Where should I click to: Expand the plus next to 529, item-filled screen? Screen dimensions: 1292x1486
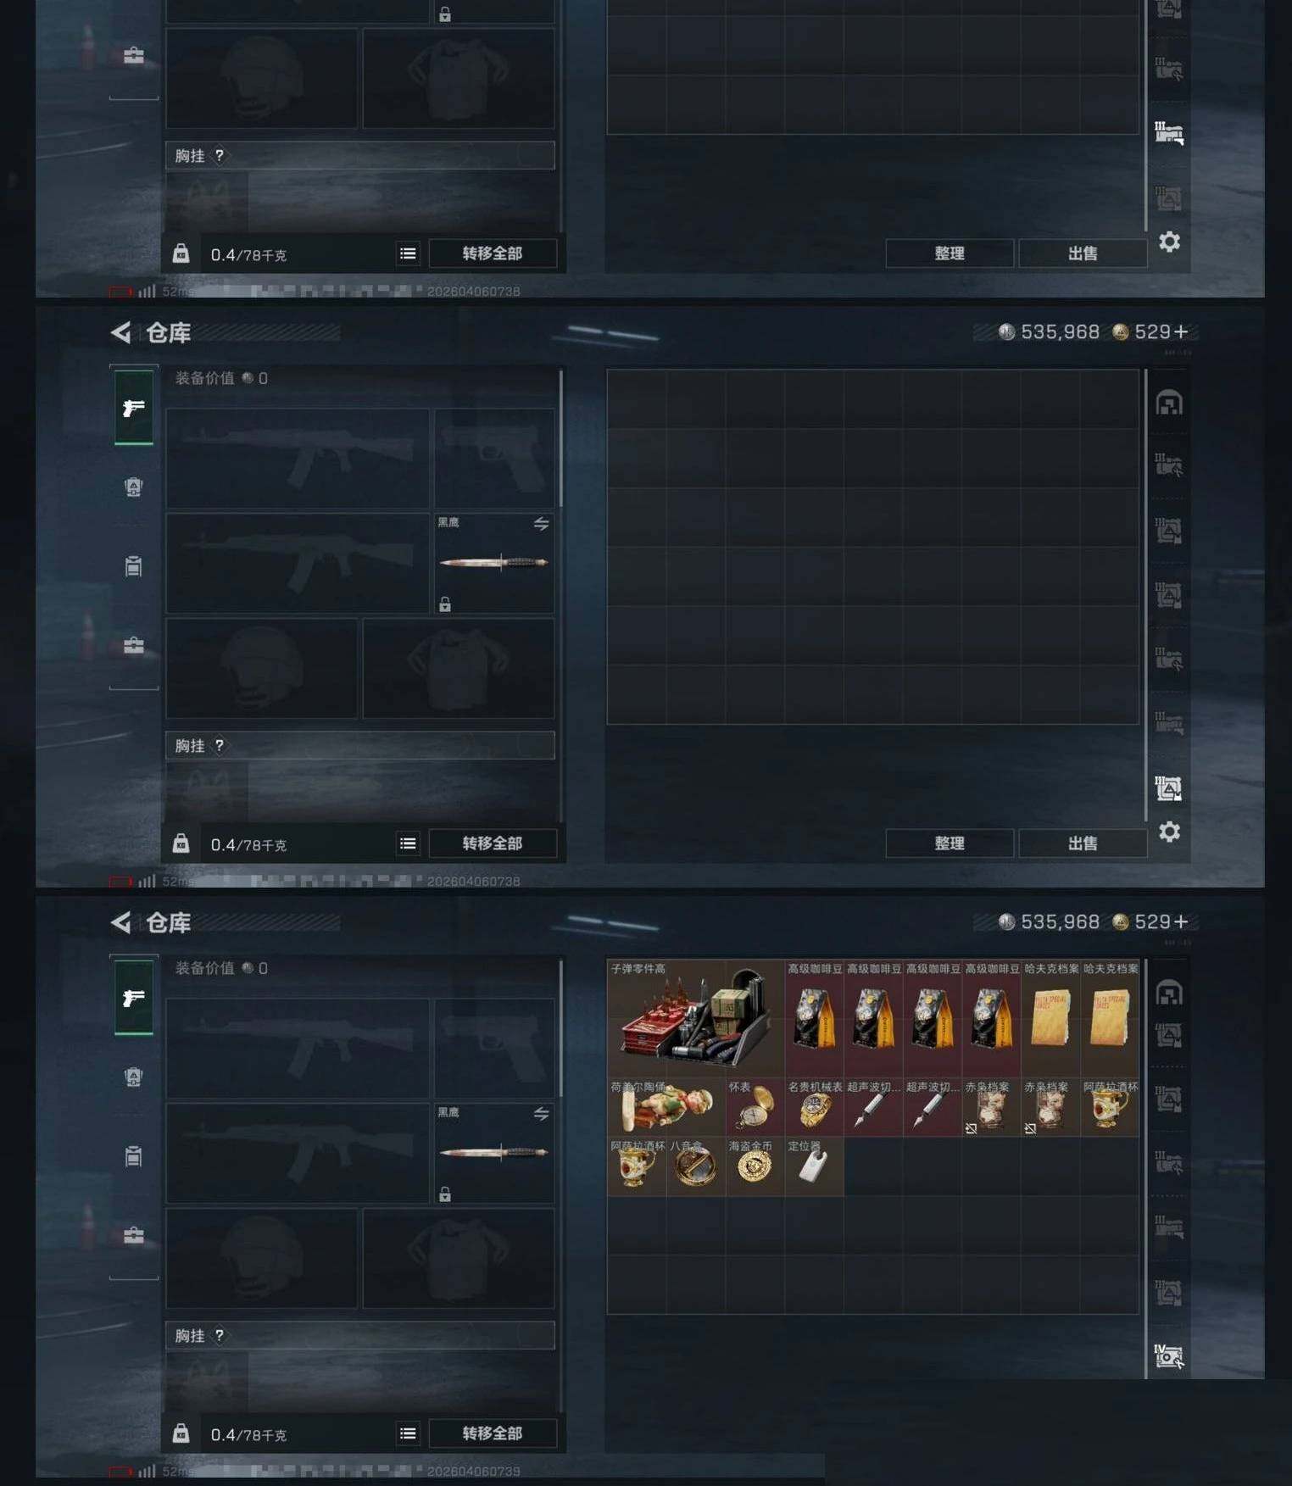point(1181,922)
